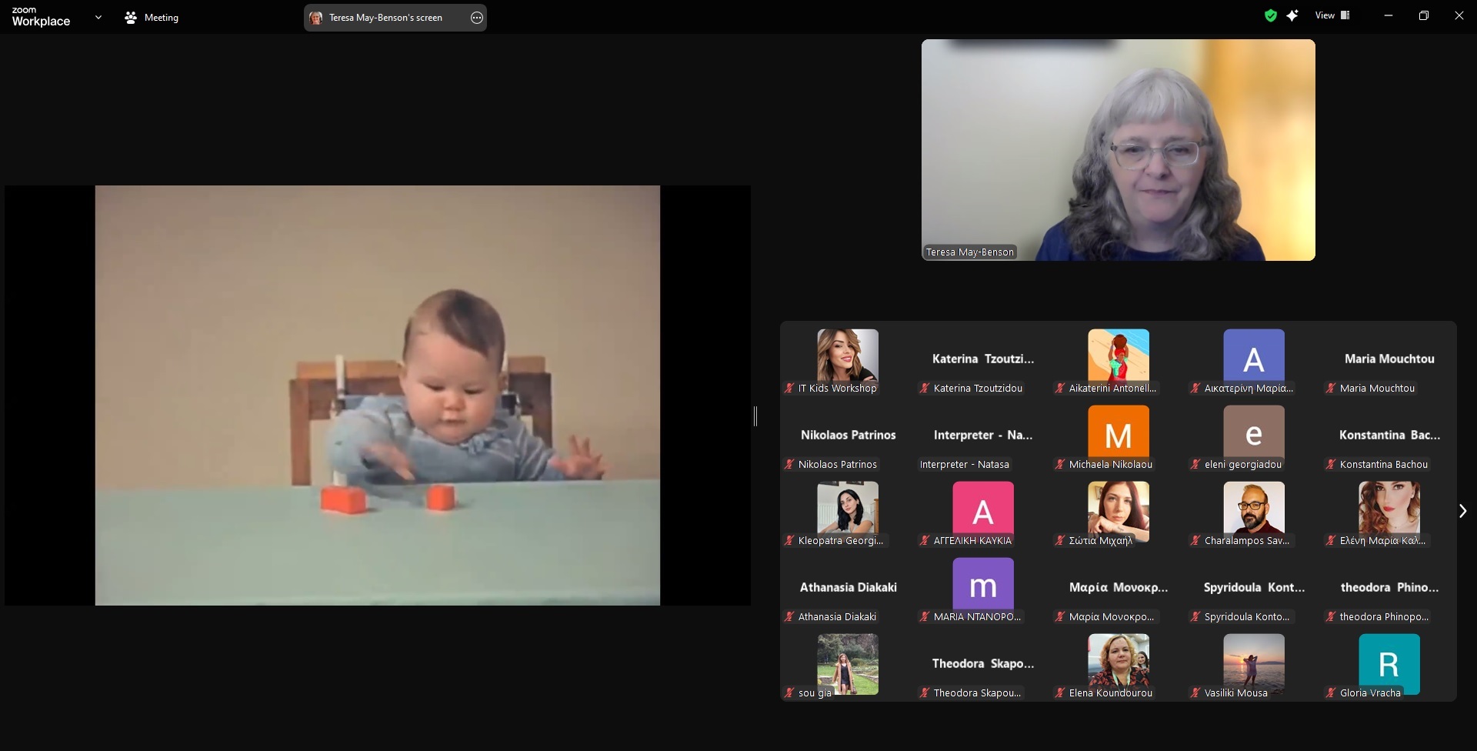
Task: Select Charalampos Sav participant photo
Action: click(x=1254, y=508)
